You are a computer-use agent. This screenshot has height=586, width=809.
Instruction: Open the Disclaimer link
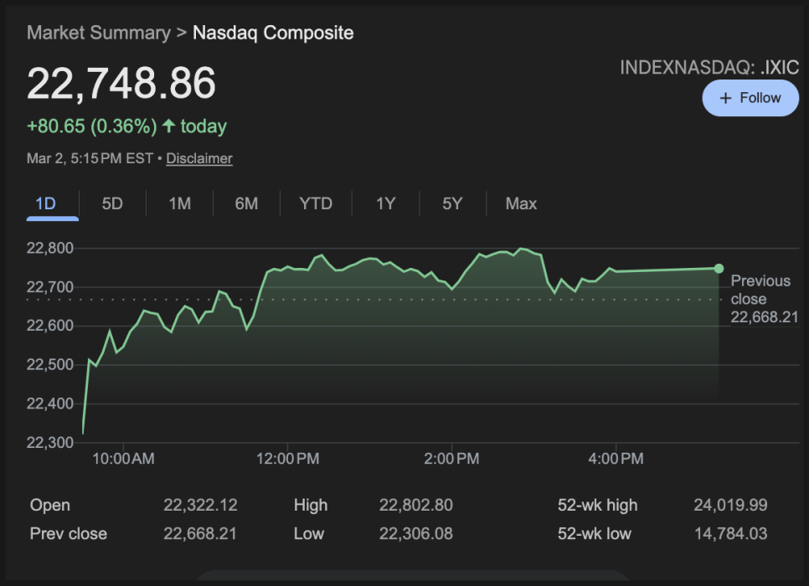coord(199,158)
